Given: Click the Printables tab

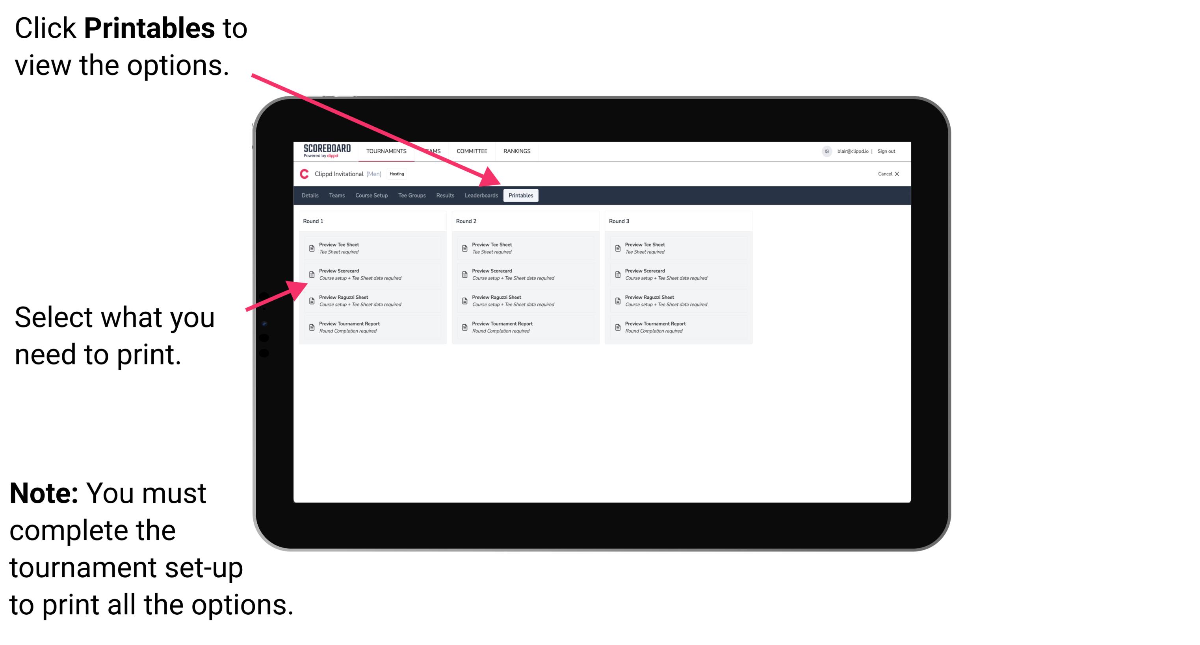Looking at the screenshot, I should [520, 196].
